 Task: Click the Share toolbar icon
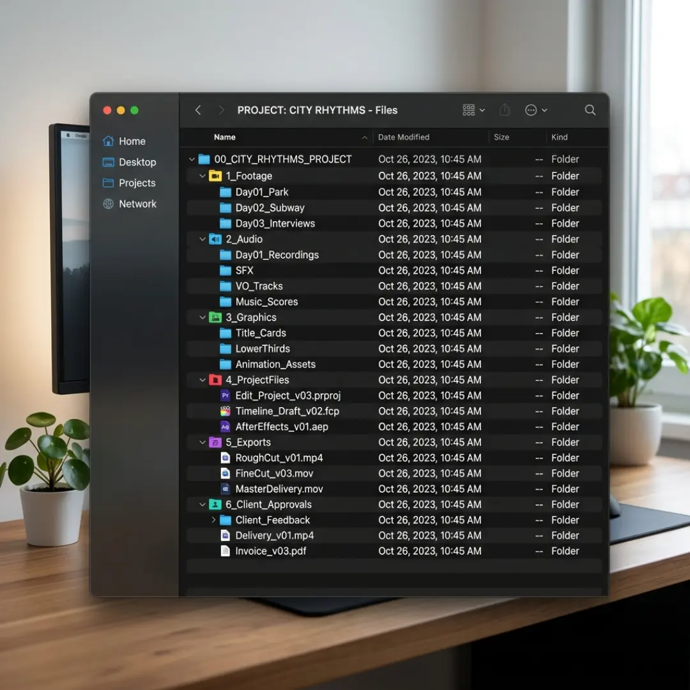tap(505, 110)
